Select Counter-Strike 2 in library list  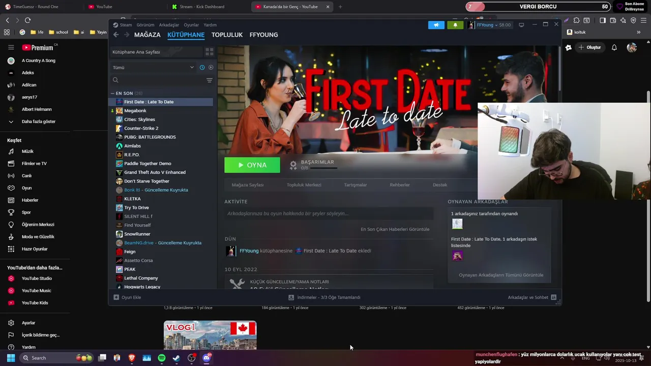point(141,128)
